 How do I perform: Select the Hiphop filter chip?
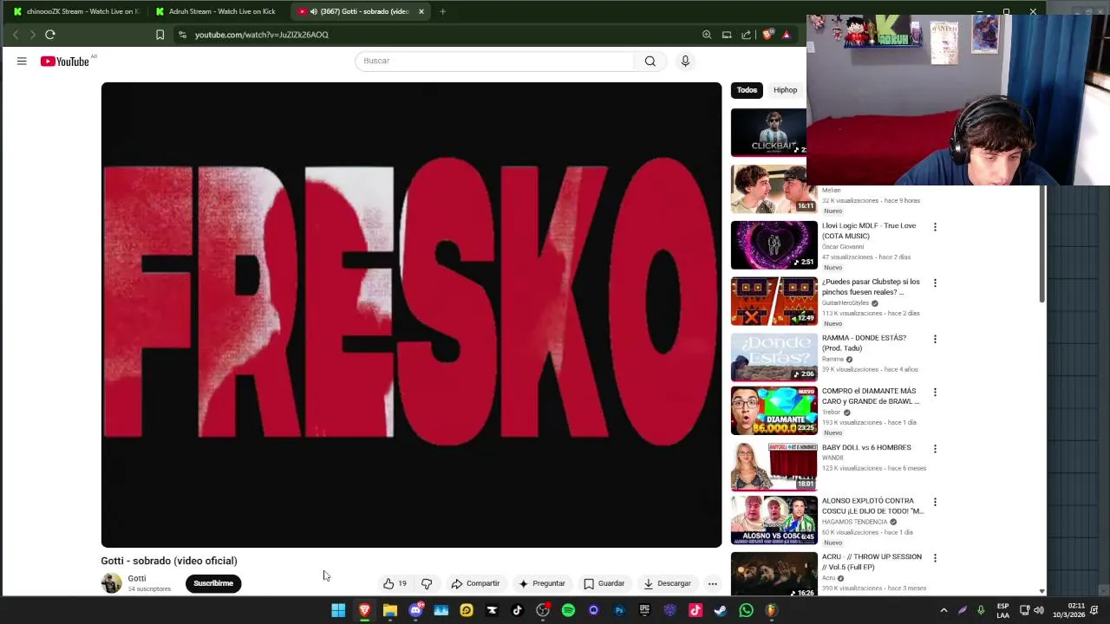click(x=785, y=90)
